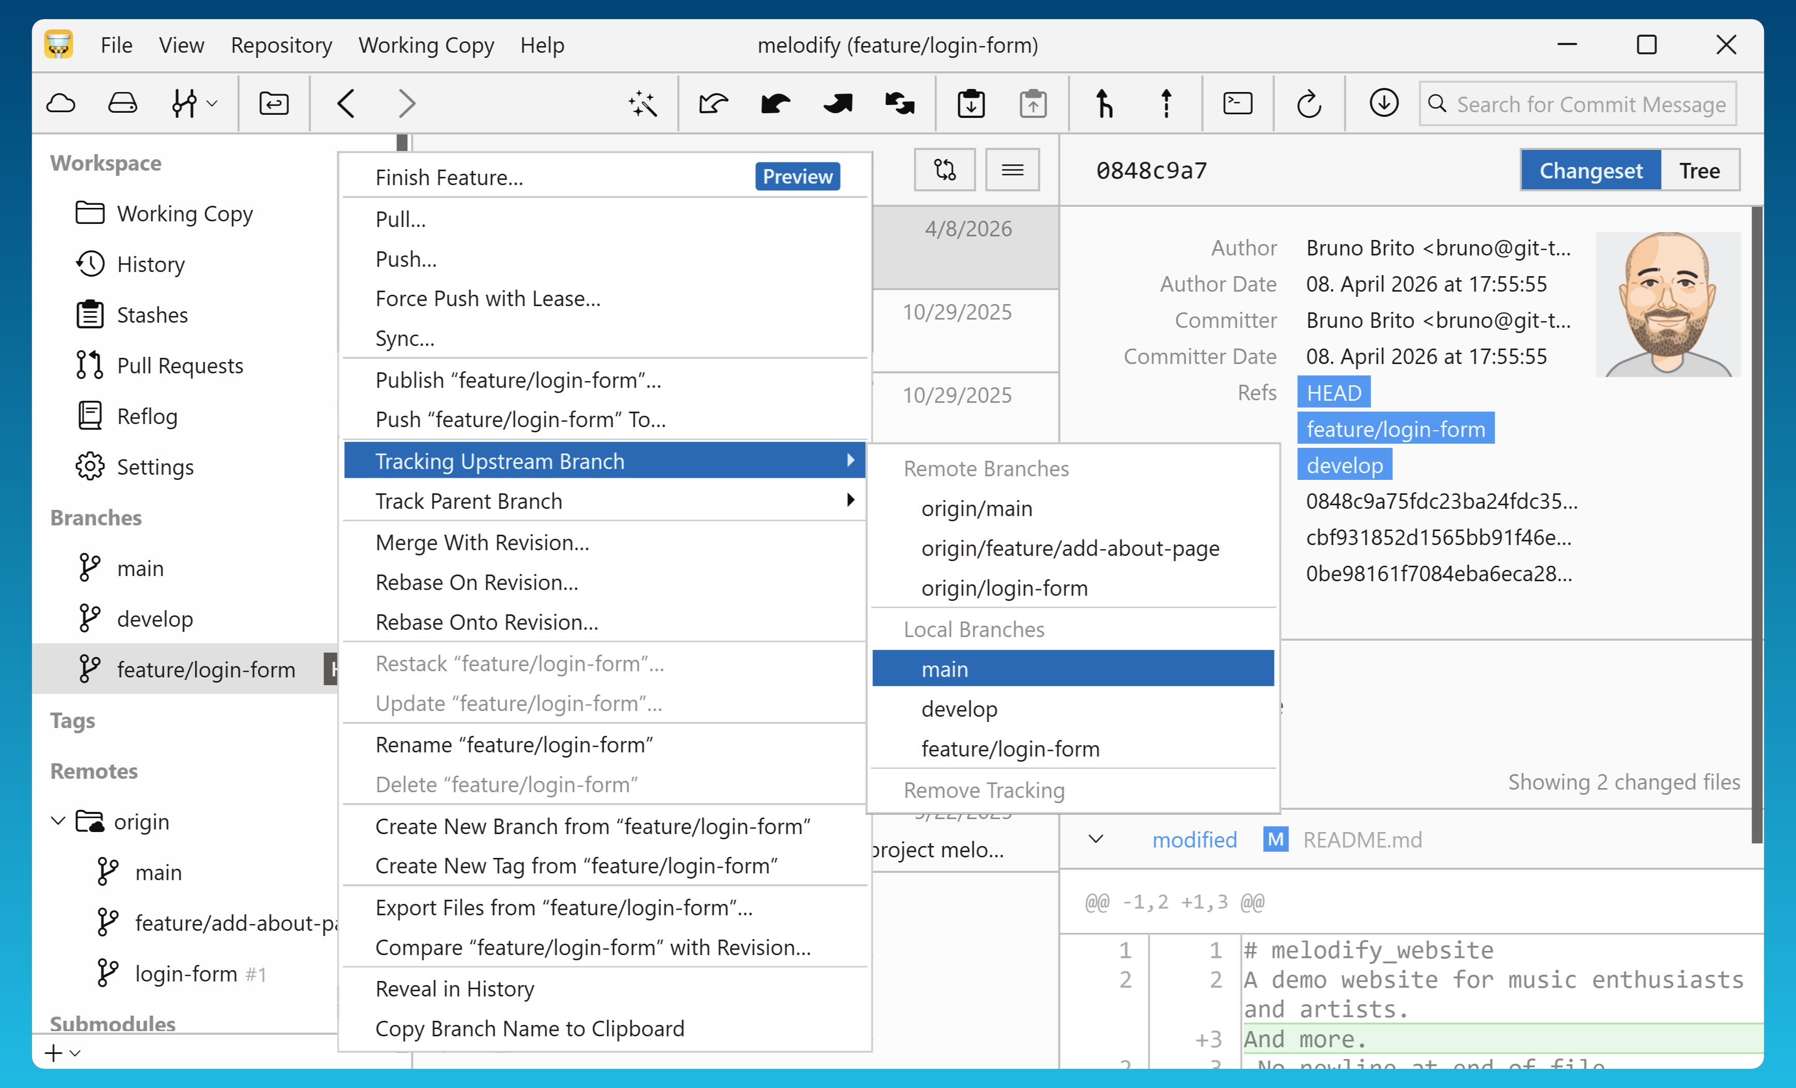Expand the branch settings chevron in toolbar
The image size is (1796, 1088).
[x=212, y=103]
